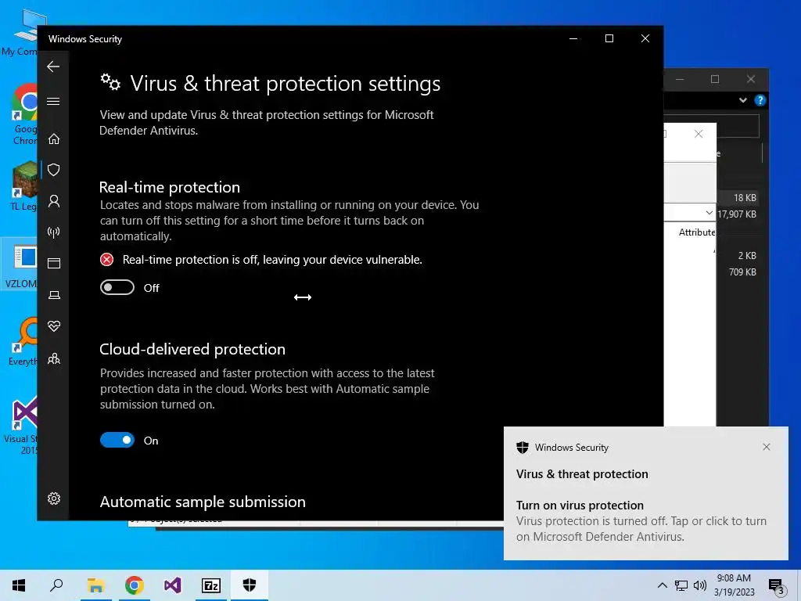The image size is (801, 601).
Task: Open Google Chrome from the taskbar
Action: pyautogui.click(x=134, y=585)
